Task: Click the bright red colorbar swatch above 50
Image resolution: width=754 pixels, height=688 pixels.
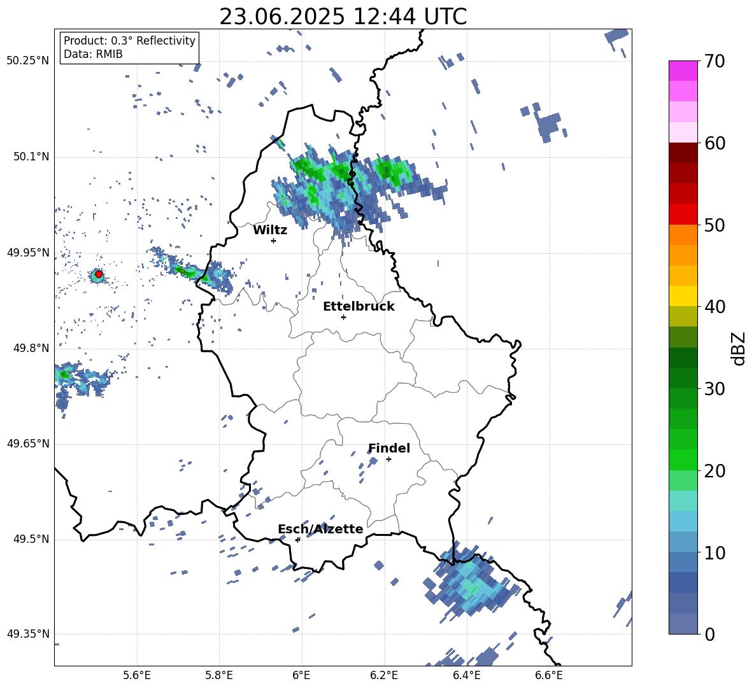Action: (x=683, y=214)
